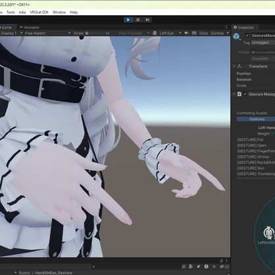Toggle Gizmos in Game view
The height and width of the screenshot is (275, 275).
coord(217,33)
